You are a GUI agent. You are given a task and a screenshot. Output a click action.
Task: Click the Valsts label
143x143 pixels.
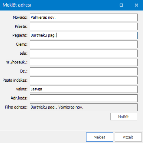[x=22, y=89]
